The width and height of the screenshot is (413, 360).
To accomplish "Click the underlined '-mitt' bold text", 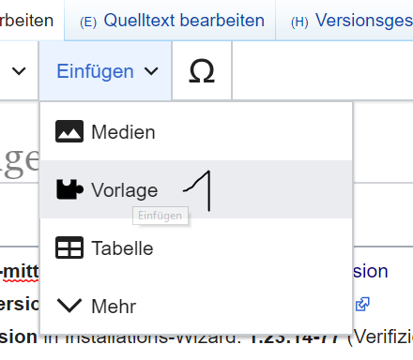I will point(20,272).
